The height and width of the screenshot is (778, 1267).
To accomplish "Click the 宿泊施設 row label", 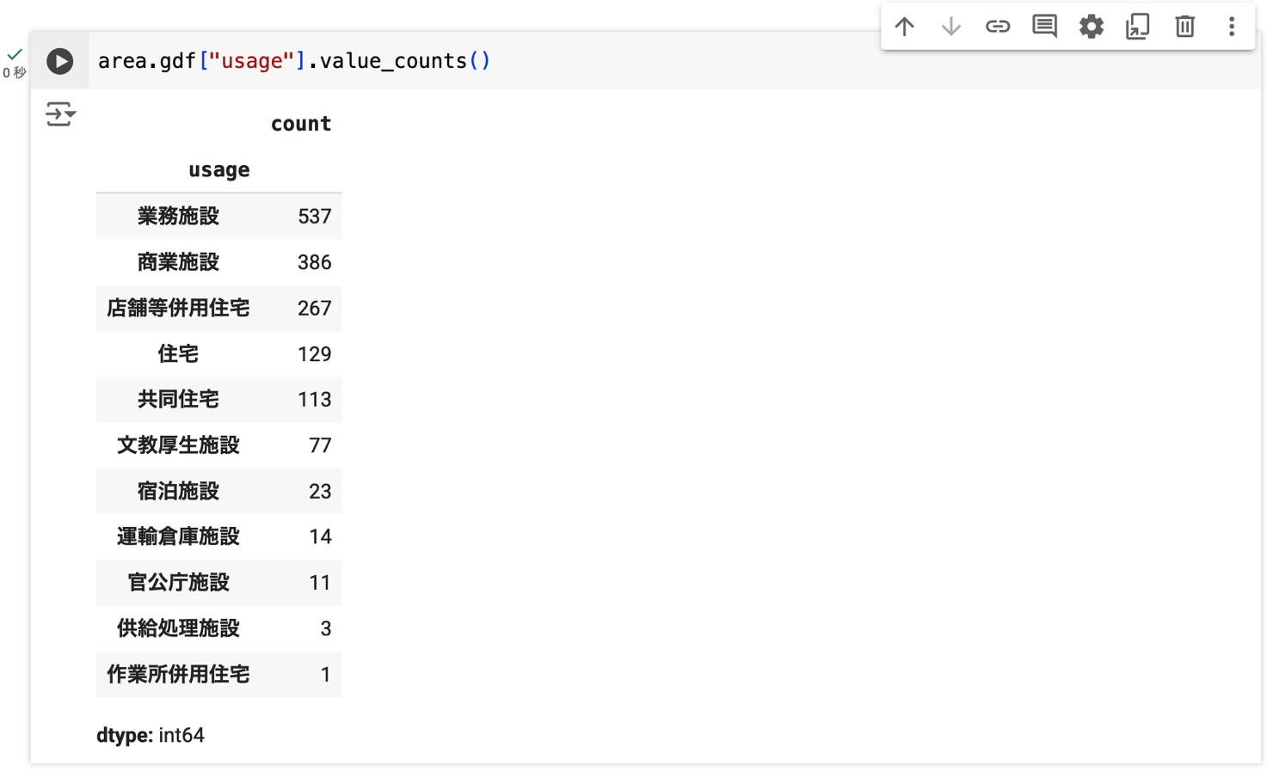I will pos(178,492).
